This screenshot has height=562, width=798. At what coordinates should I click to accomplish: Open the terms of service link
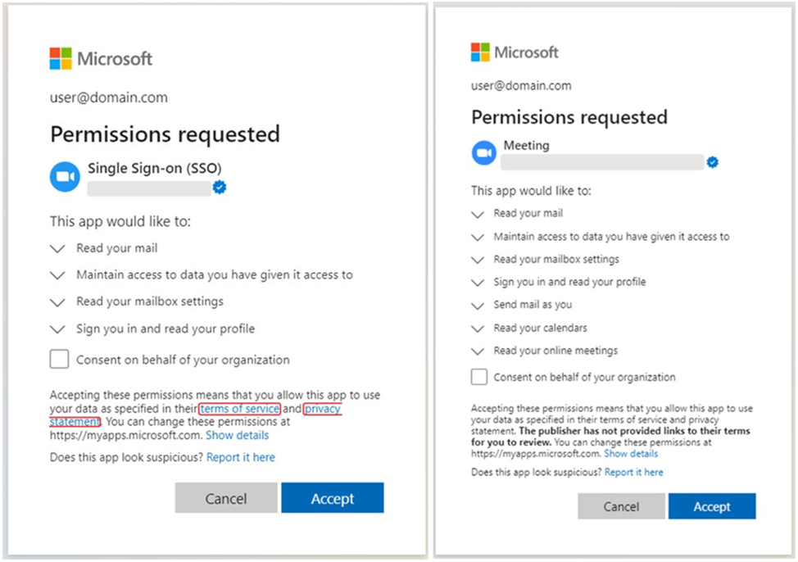[x=240, y=408]
